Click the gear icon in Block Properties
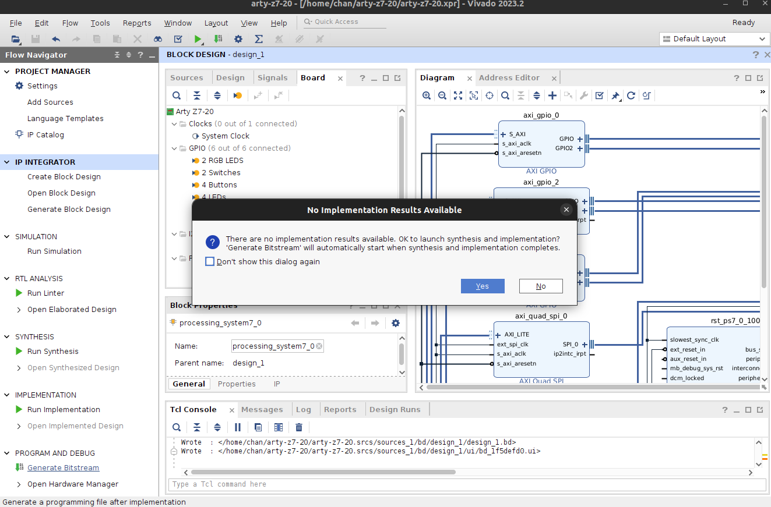 396,323
